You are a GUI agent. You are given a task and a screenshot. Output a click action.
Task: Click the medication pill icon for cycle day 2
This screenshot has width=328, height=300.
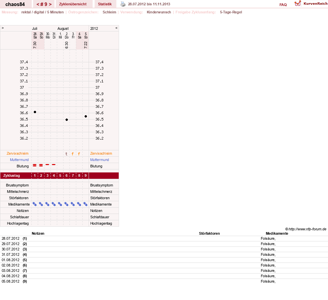41,204
